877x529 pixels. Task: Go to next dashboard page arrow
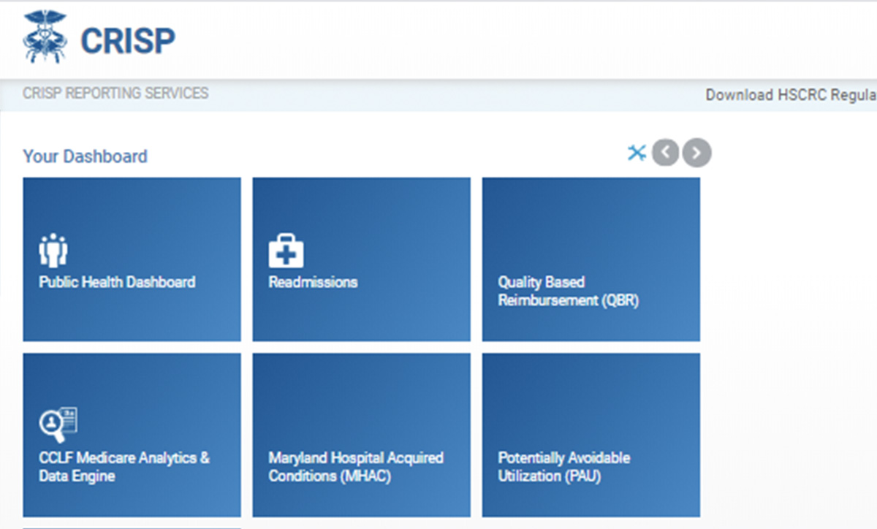click(696, 153)
